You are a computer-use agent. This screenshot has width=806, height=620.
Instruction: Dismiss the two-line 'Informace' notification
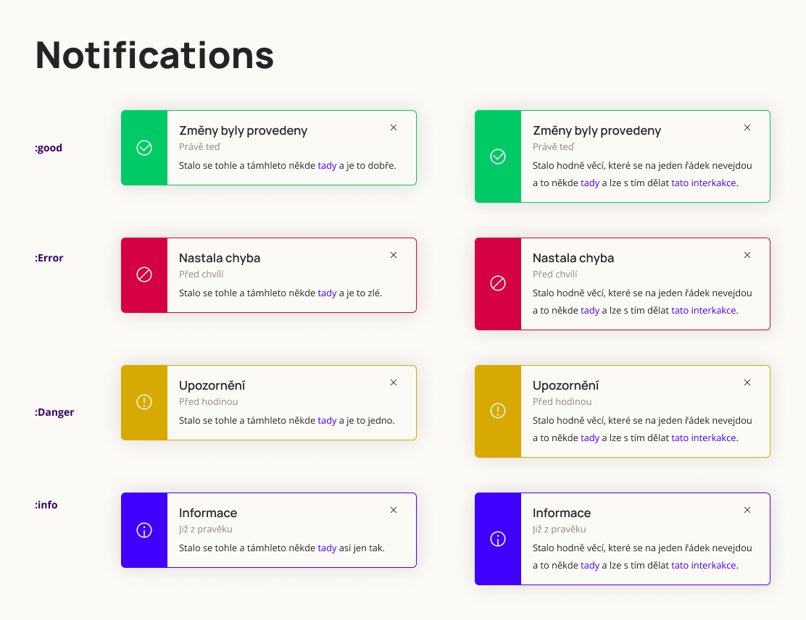[747, 510]
